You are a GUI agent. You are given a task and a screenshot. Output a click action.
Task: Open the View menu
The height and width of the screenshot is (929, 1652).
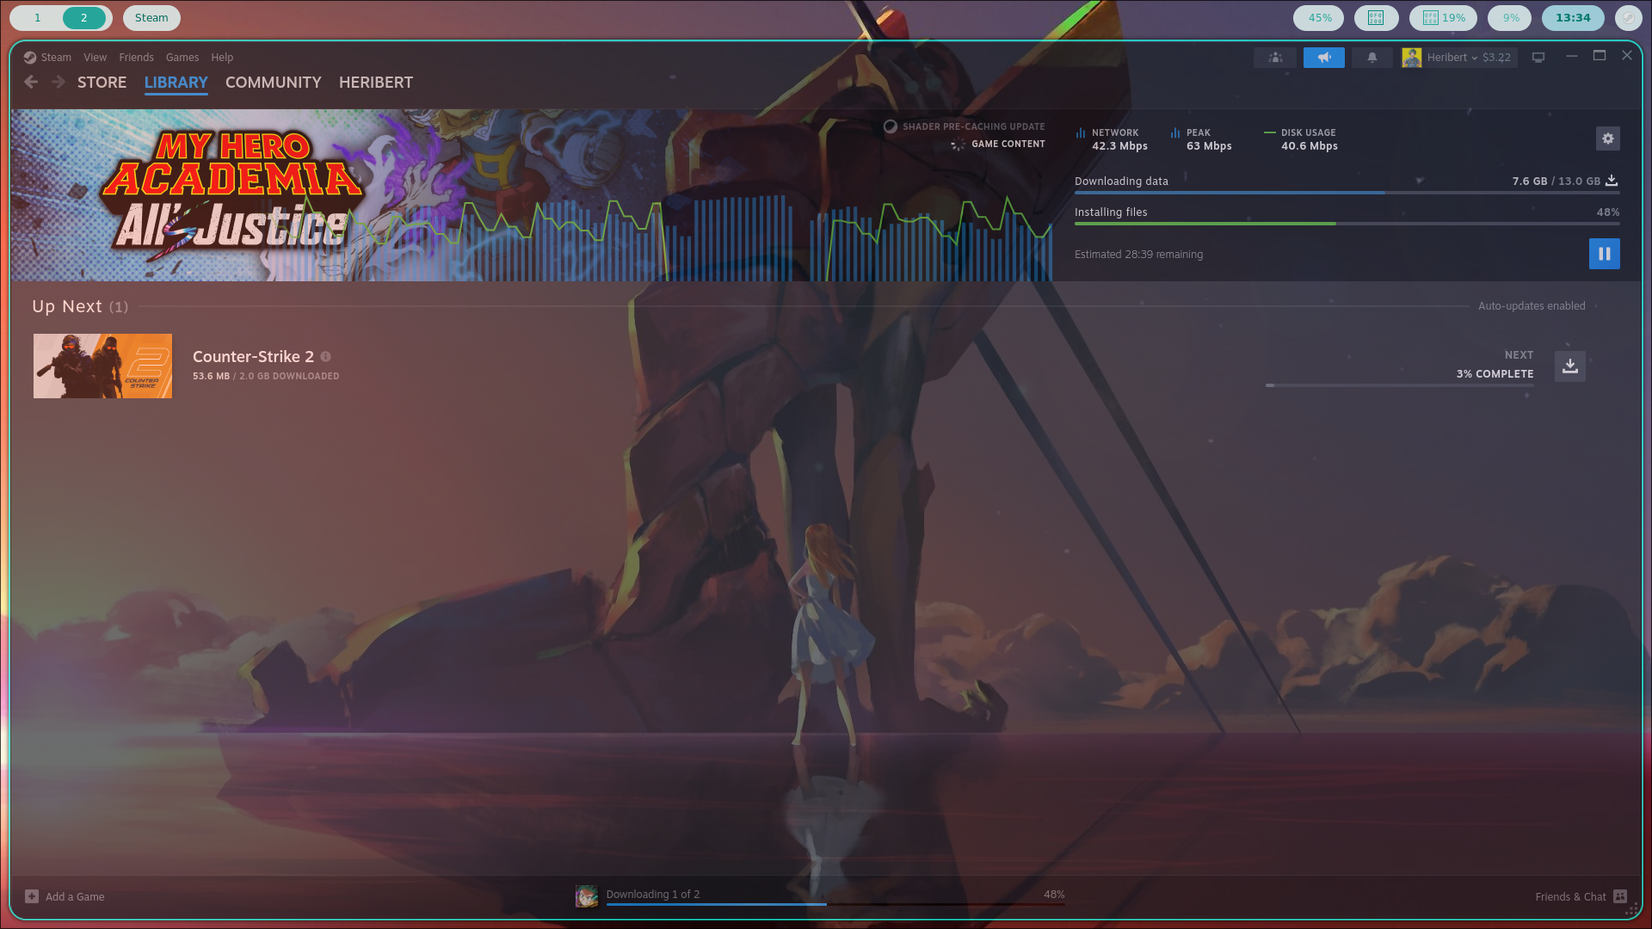point(95,58)
